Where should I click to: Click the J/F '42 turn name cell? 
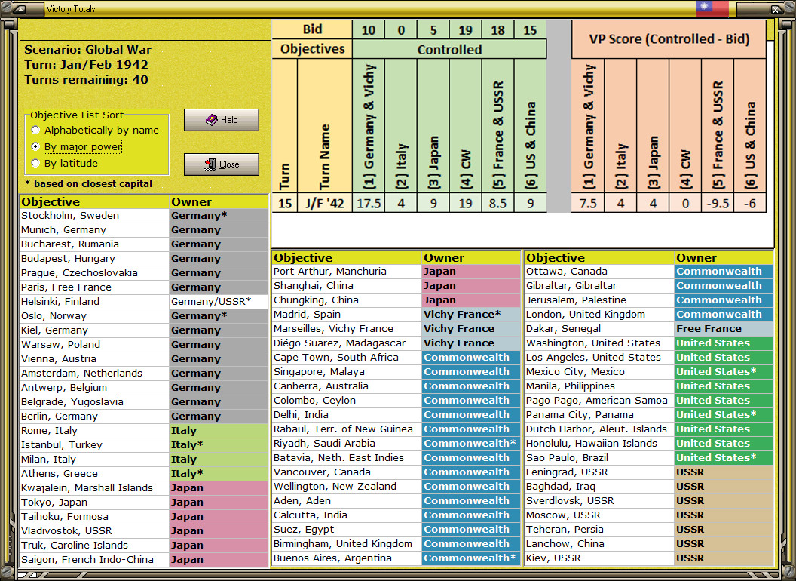tap(325, 203)
